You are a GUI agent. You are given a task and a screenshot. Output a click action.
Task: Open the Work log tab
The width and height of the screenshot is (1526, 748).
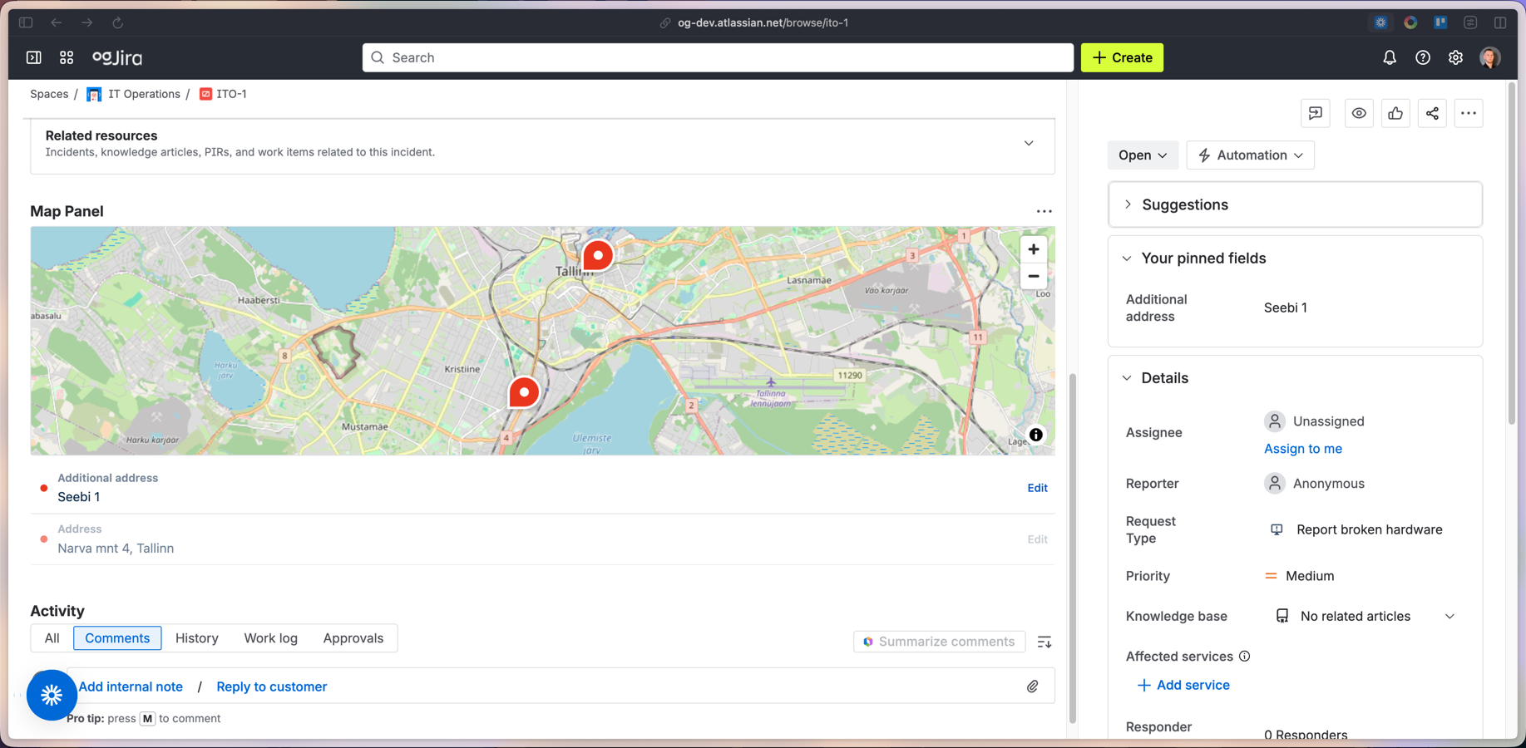tap(270, 637)
